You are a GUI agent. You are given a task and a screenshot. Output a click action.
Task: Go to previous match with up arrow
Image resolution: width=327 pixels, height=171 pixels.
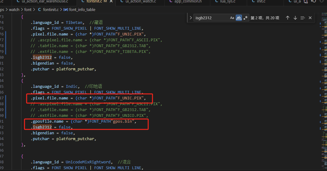click(x=288, y=18)
